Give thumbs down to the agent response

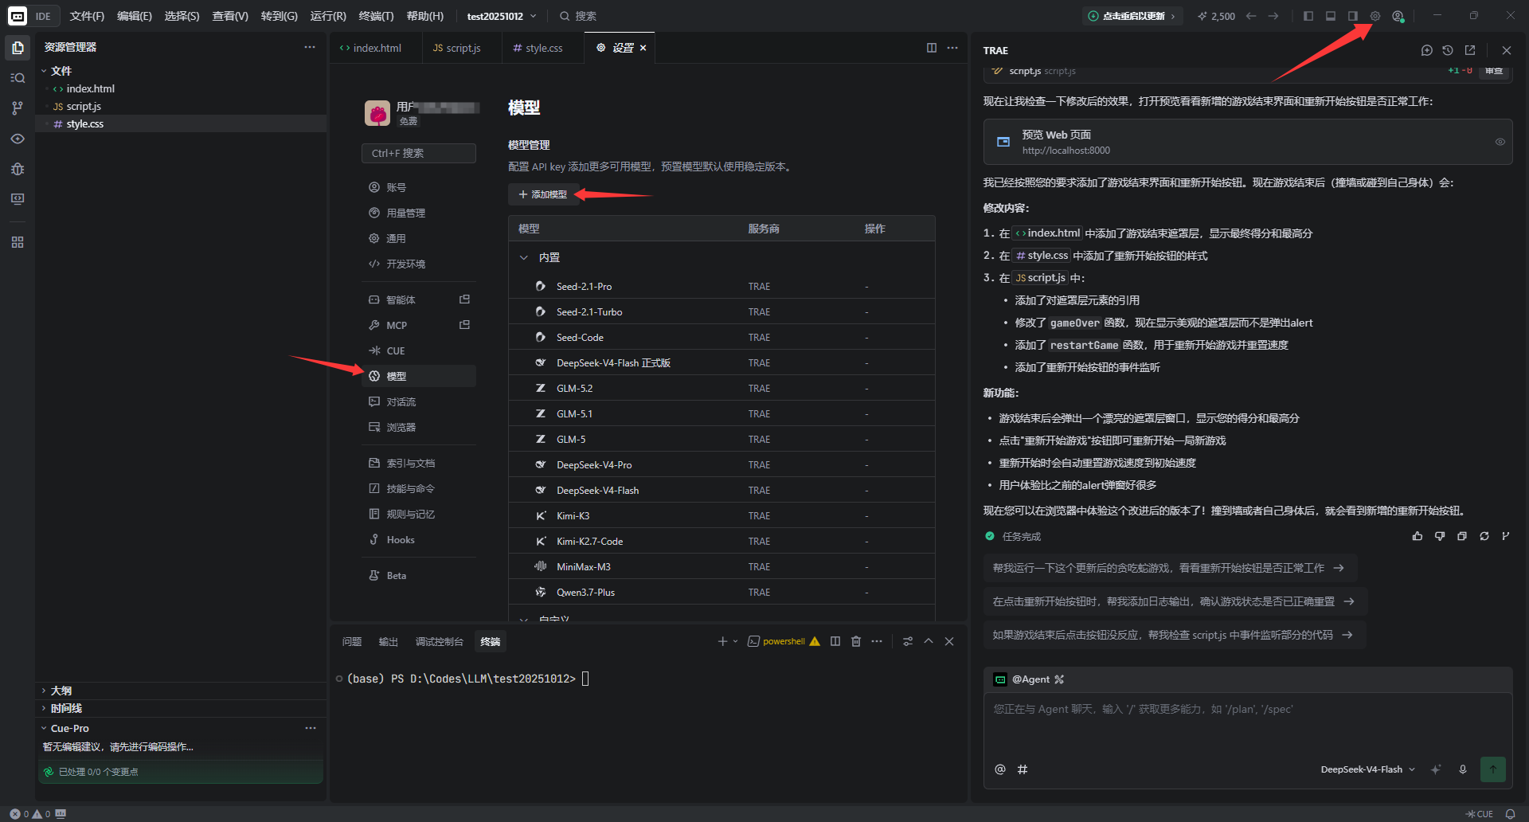[x=1440, y=536]
